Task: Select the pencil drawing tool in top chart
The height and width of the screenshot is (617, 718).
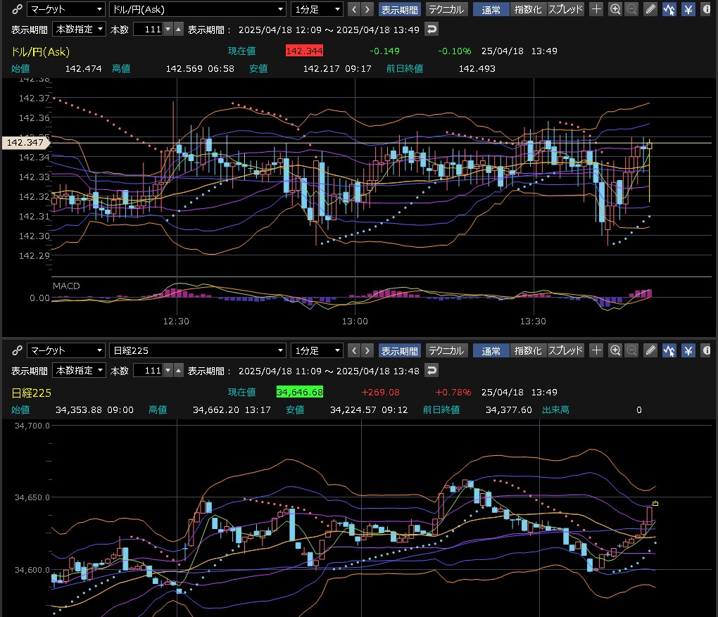Action: [x=650, y=9]
